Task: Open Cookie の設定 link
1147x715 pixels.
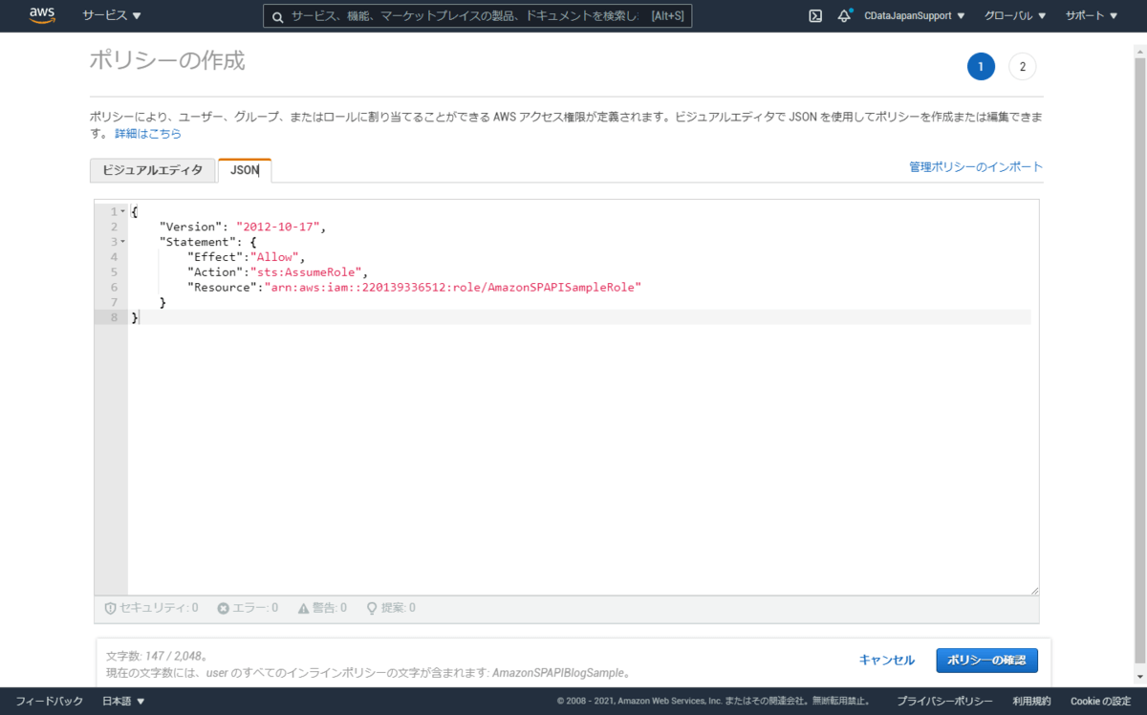Action: [x=1100, y=702]
